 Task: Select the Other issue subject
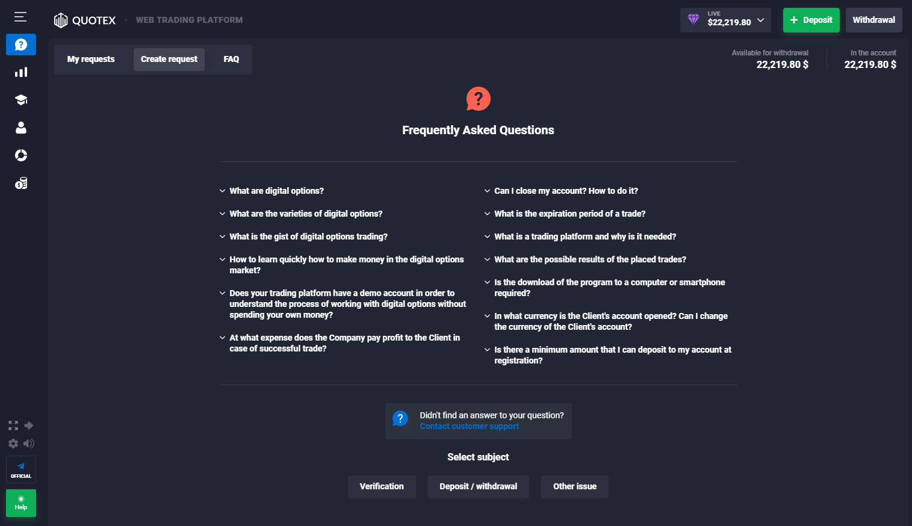[575, 486]
